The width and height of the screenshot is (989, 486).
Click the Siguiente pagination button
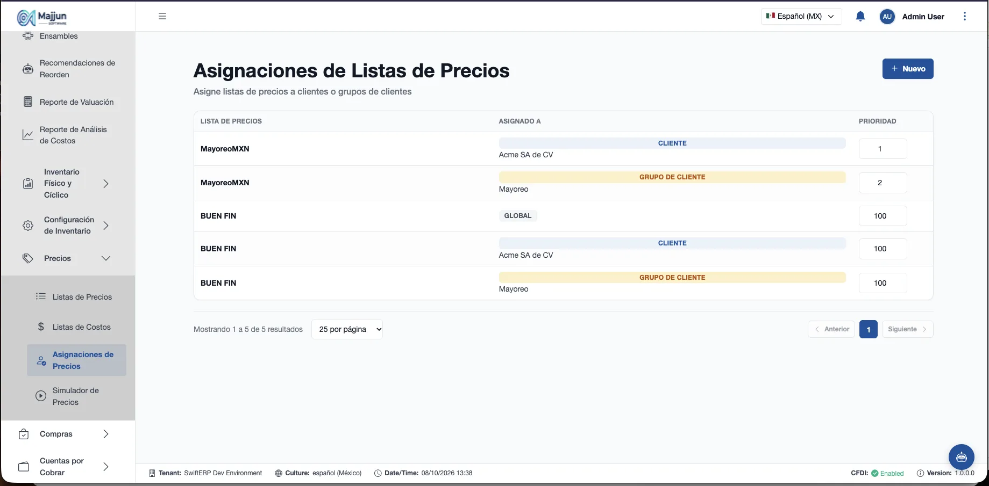908,329
